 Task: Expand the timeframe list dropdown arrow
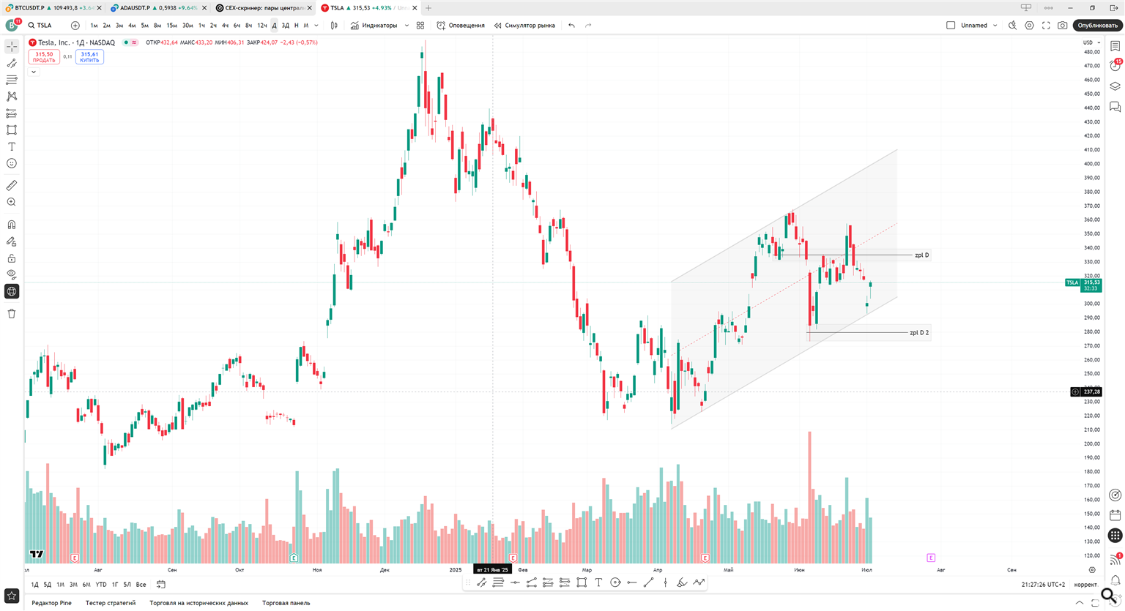(x=316, y=26)
